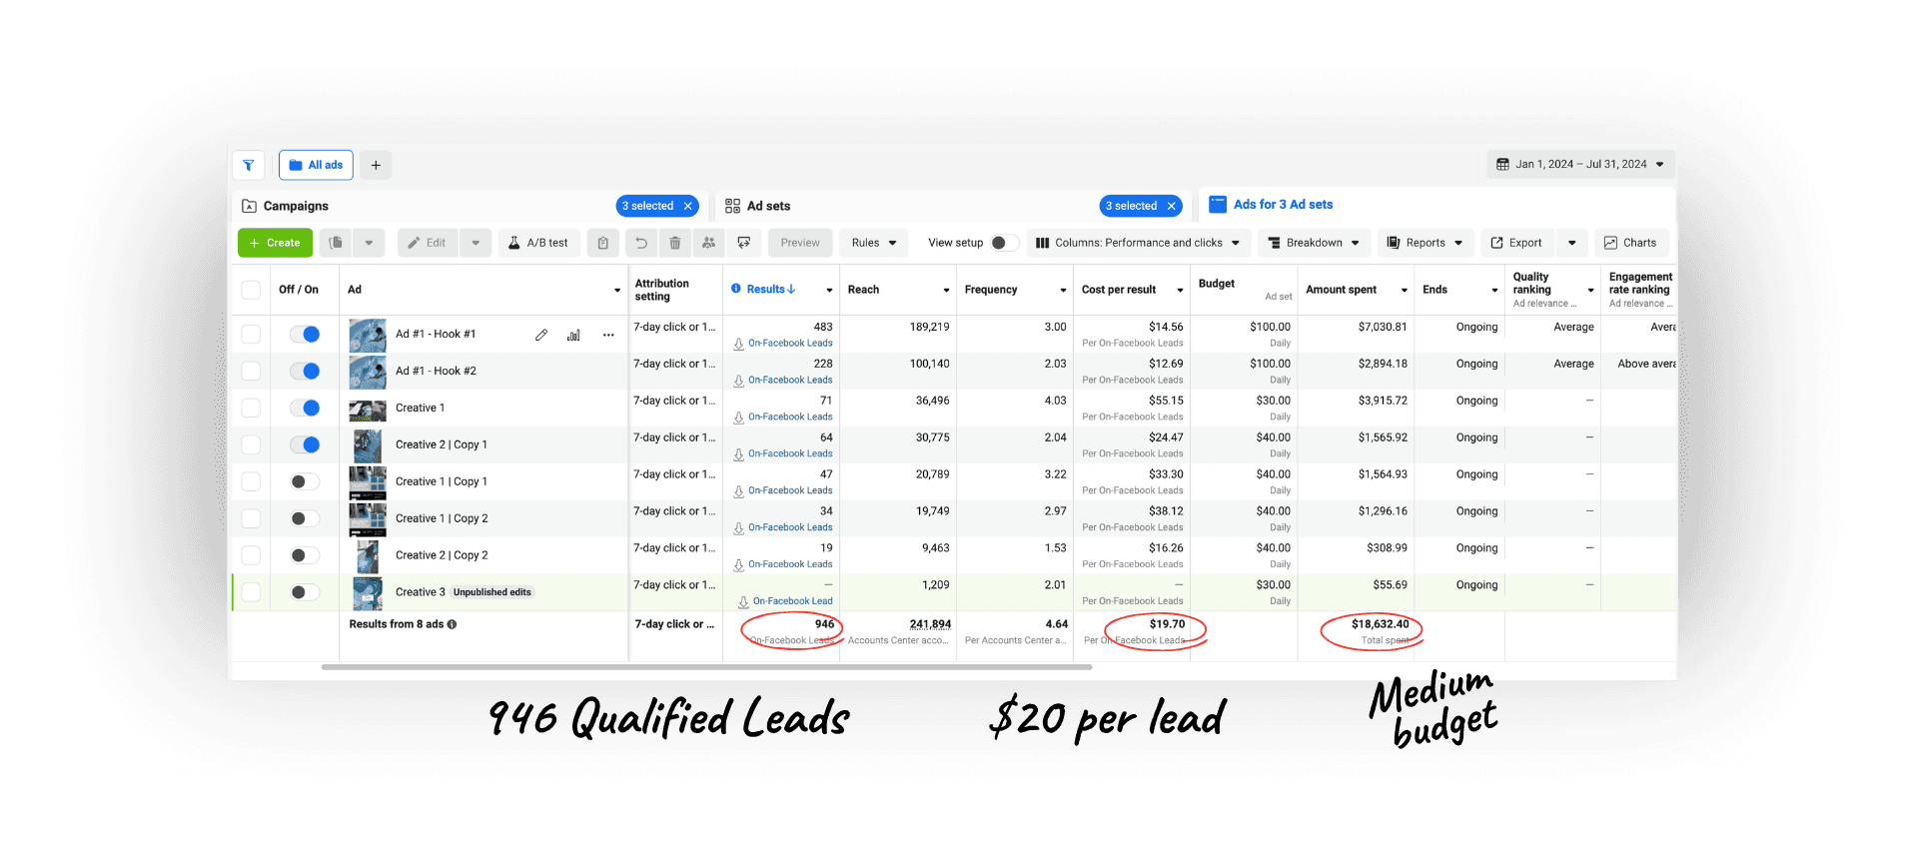Screen dimensions: 1906x843
Task: Clear the Campaigns 3 selected filter
Action: (688, 206)
